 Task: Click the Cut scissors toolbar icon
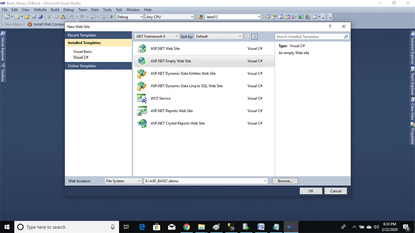[49, 17]
